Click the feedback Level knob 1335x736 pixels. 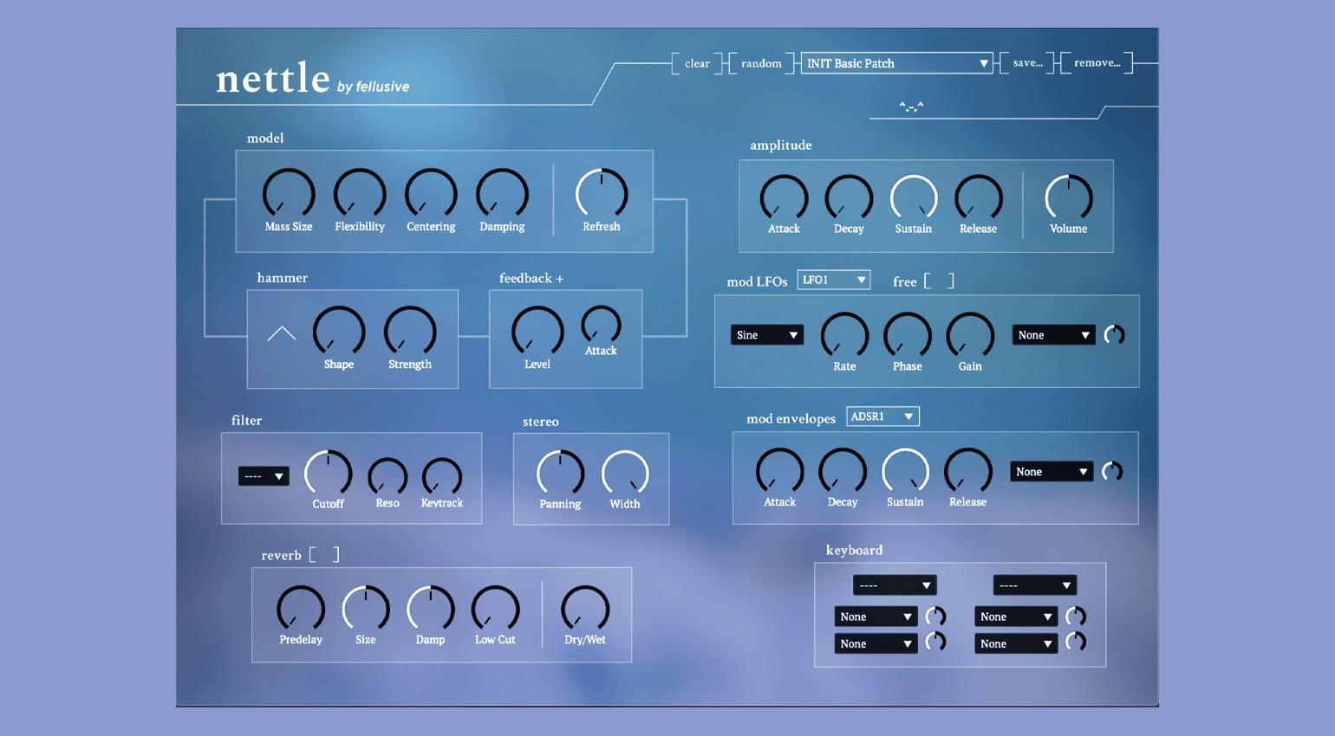pos(537,331)
